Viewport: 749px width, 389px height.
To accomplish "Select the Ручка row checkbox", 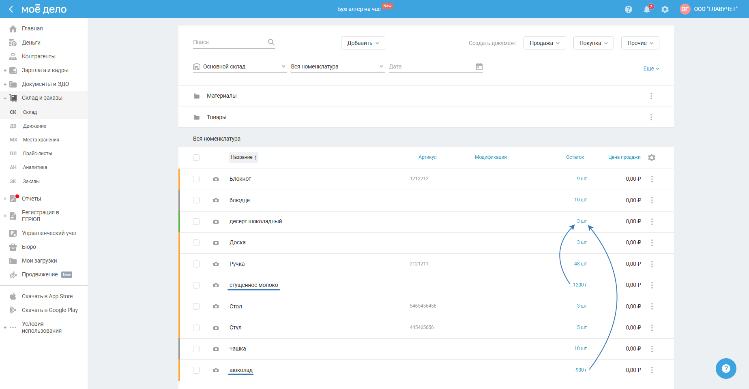I will (196, 264).
